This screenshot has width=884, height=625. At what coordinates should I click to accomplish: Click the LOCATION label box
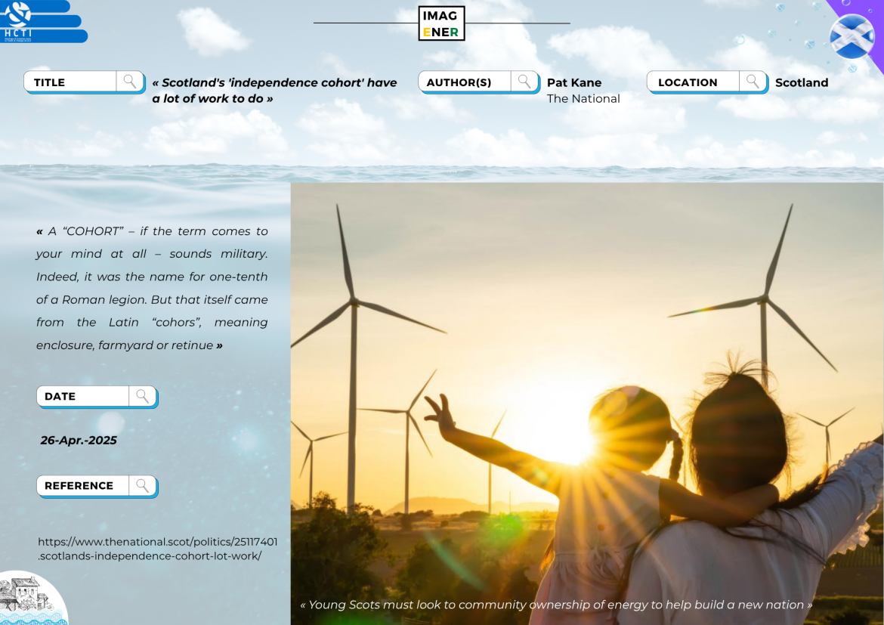(x=707, y=82)
